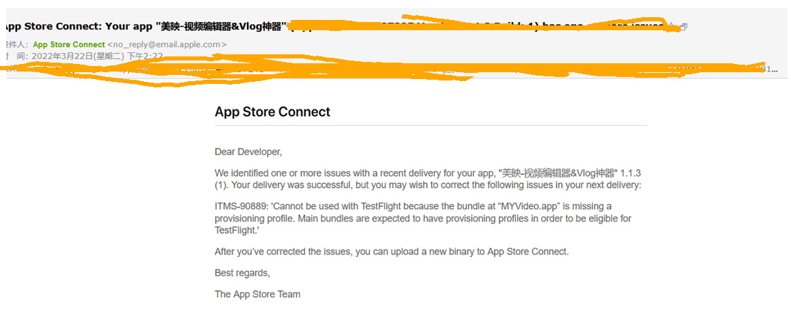
Task: Click sender name App Store Connect in green
Action: click(x=69, y=45)
